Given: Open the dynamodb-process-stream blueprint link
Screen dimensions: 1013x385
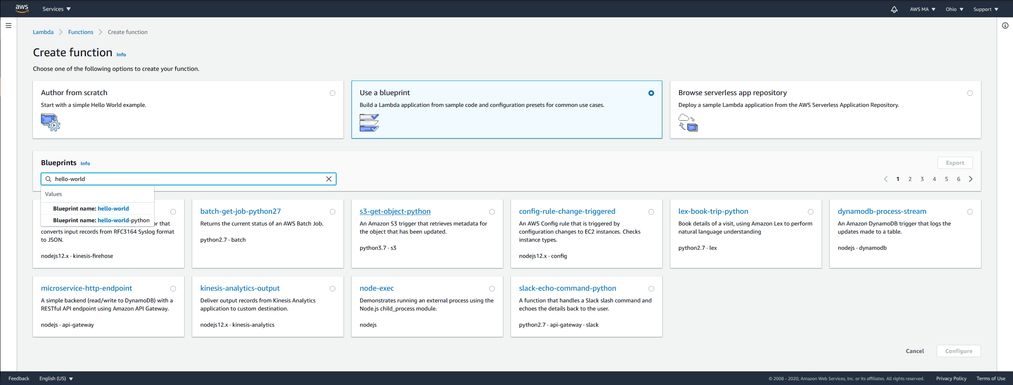Looking at the screenshot, I should (x=882, y=211).
